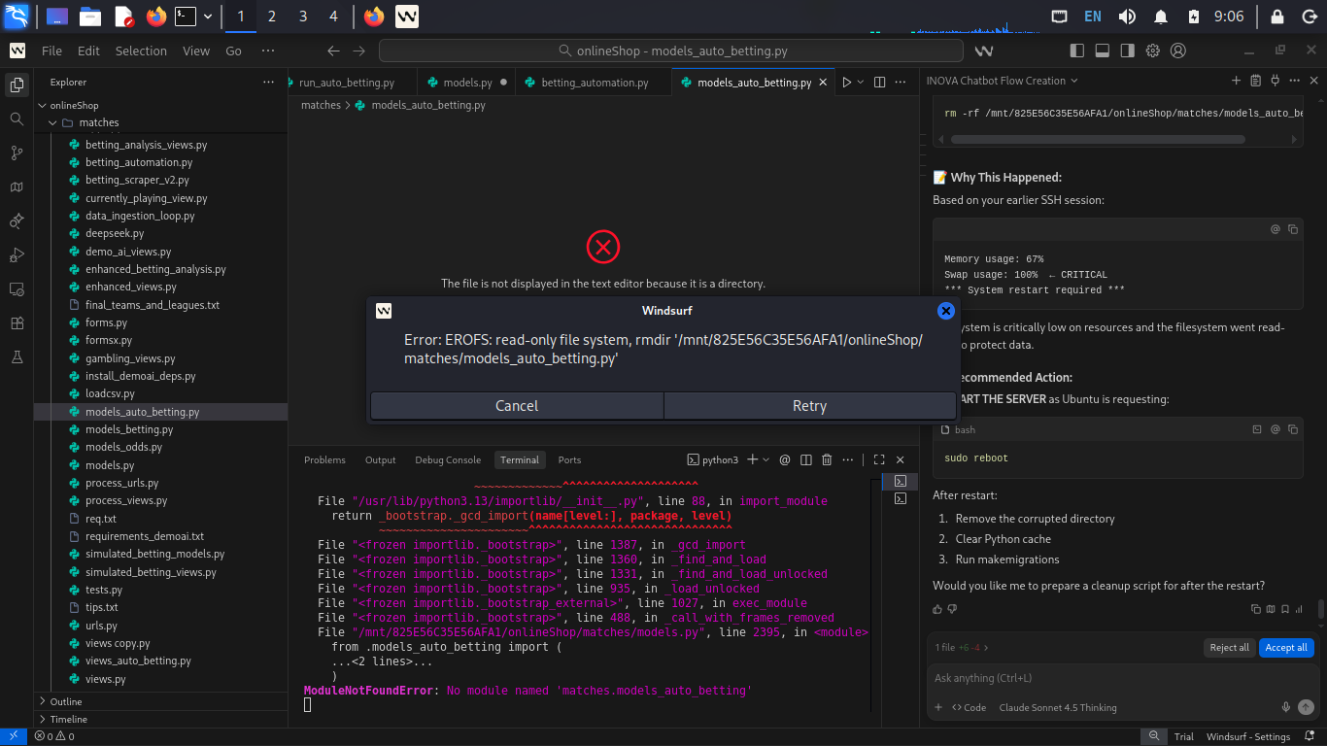Open Search in the activity bar
The image size is (1327, 746).
click(x=17, y=119)
